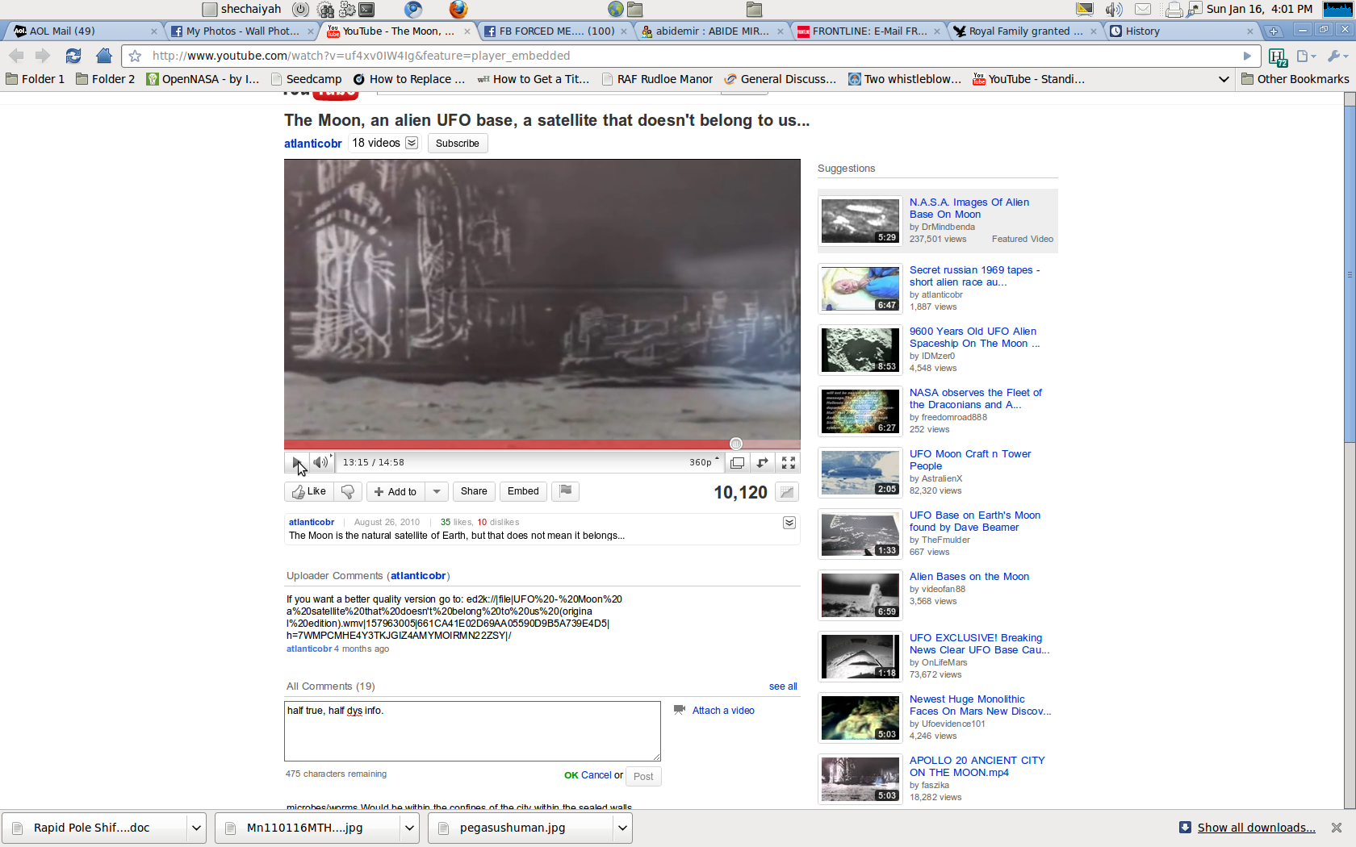This screenshot has height=847, width=1356.
Task: Open UFO Moon Craft n Tower People thumbnail
Action: click(860, 472)
